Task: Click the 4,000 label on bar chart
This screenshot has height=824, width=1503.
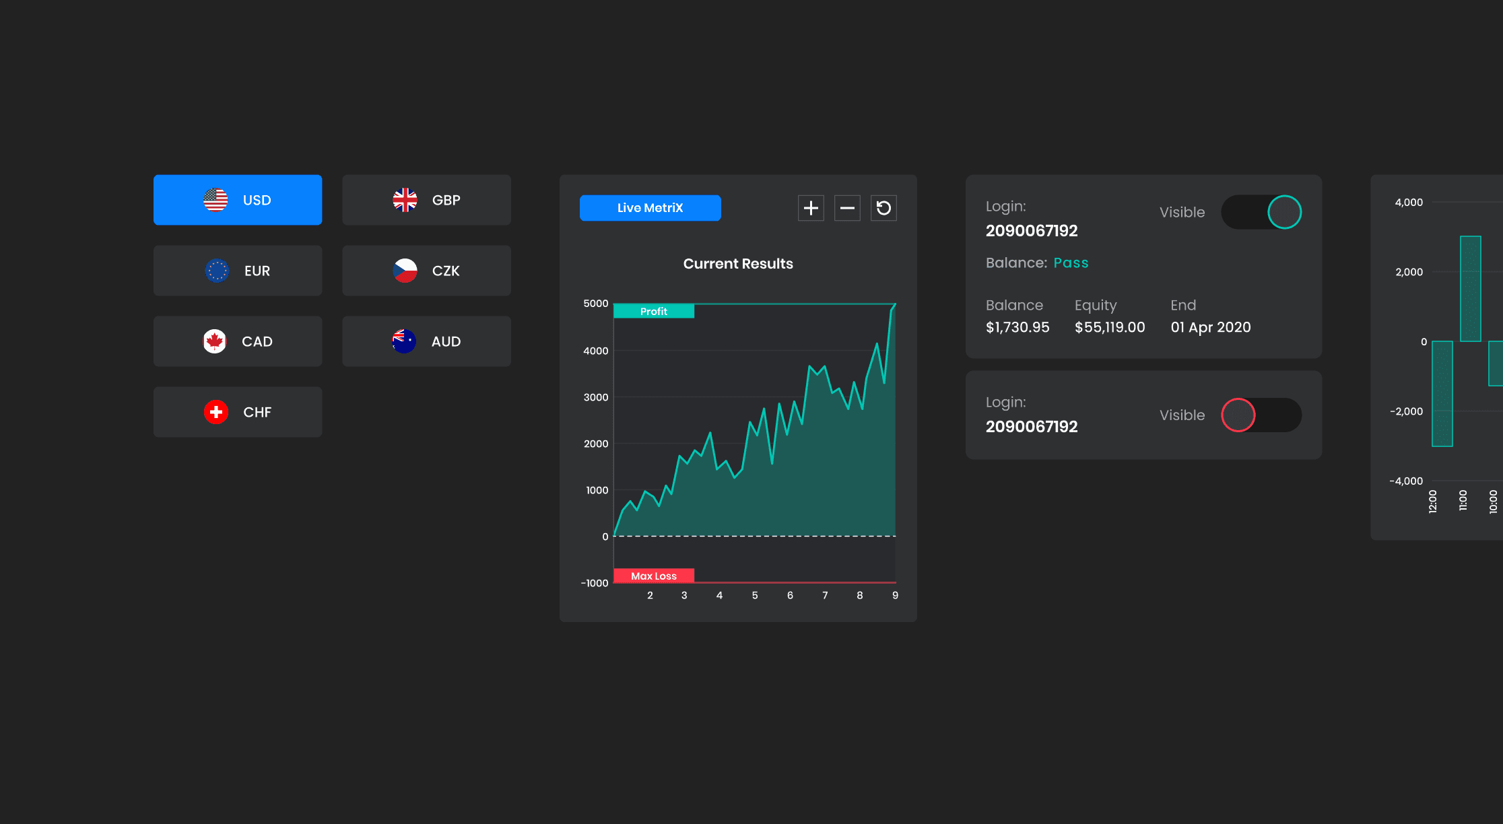Action: click(x=1409, y=202)
